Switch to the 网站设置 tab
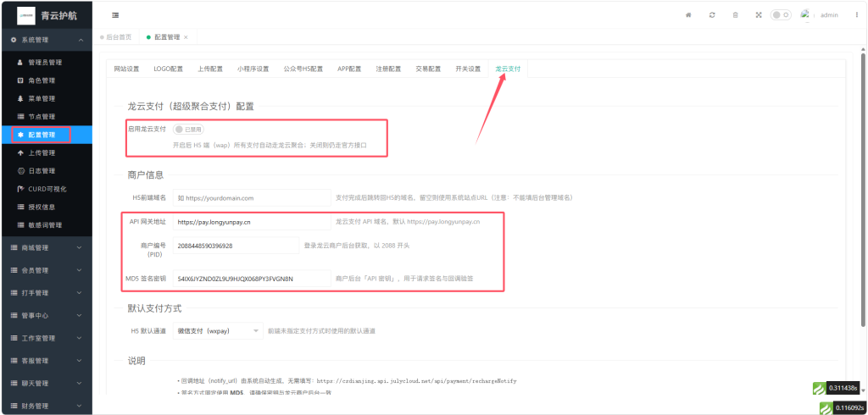The width and height of the screenshot is (868, 415). (126, 69)
